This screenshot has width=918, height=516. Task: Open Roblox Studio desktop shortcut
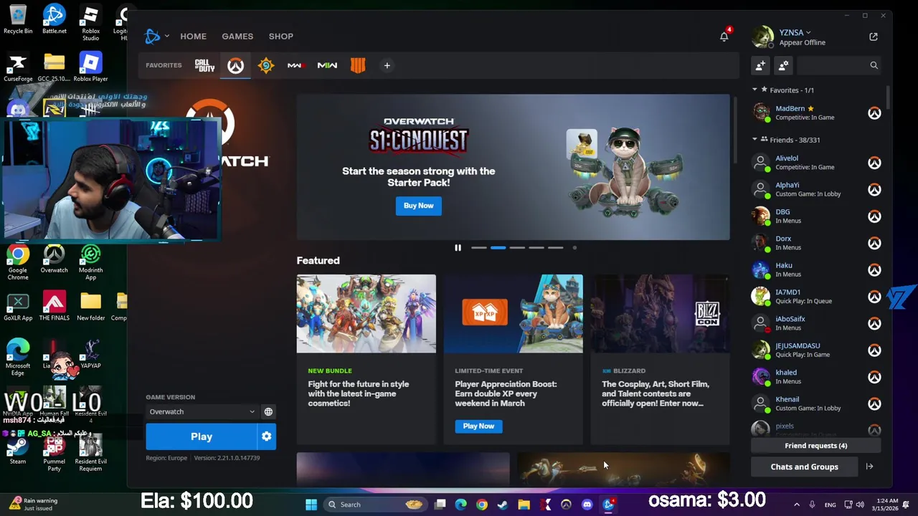tap(90, 22)
